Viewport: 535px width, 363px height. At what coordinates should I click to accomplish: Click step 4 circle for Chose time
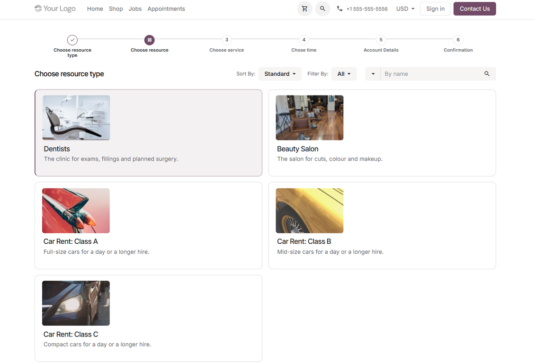303,40
